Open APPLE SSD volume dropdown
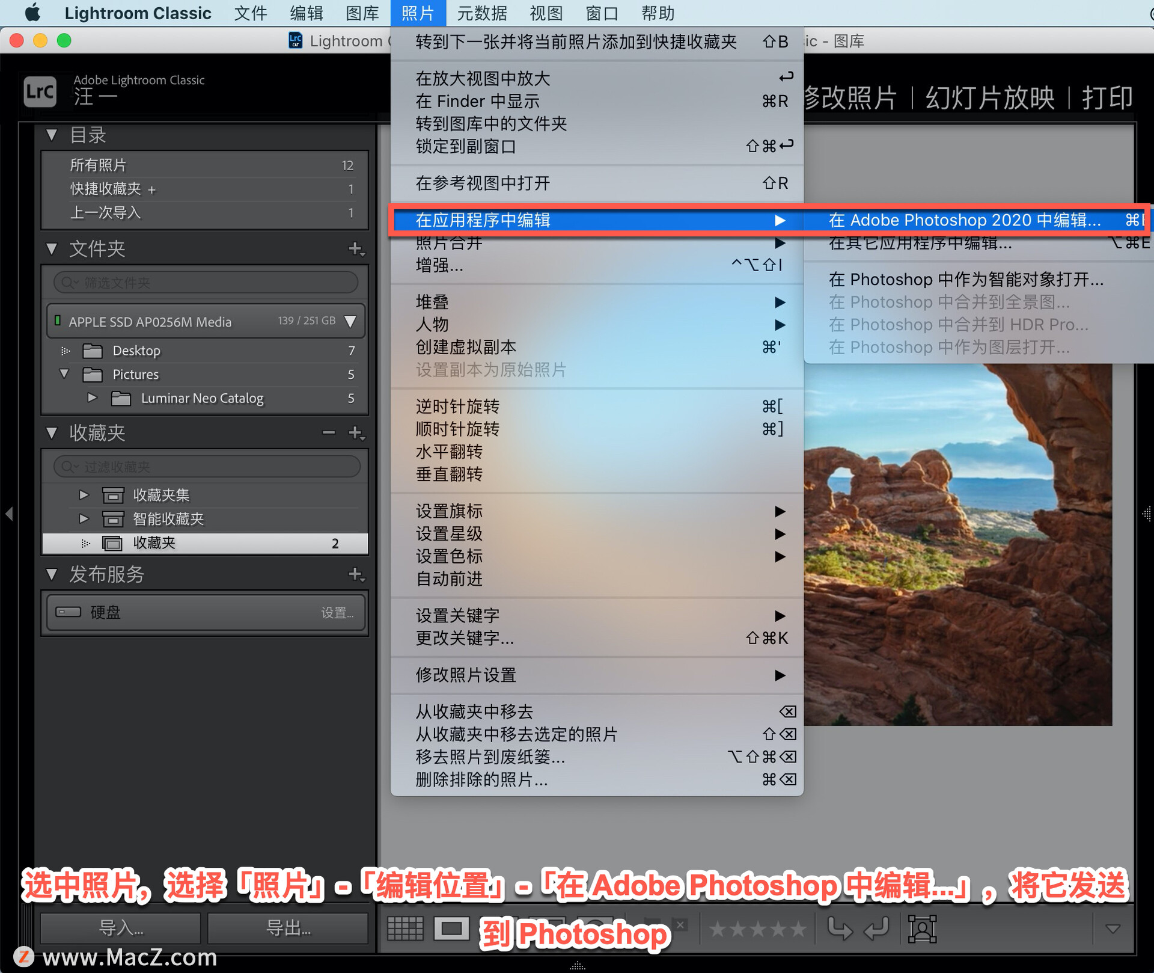 pyautogui.click(x=351, y=321)
